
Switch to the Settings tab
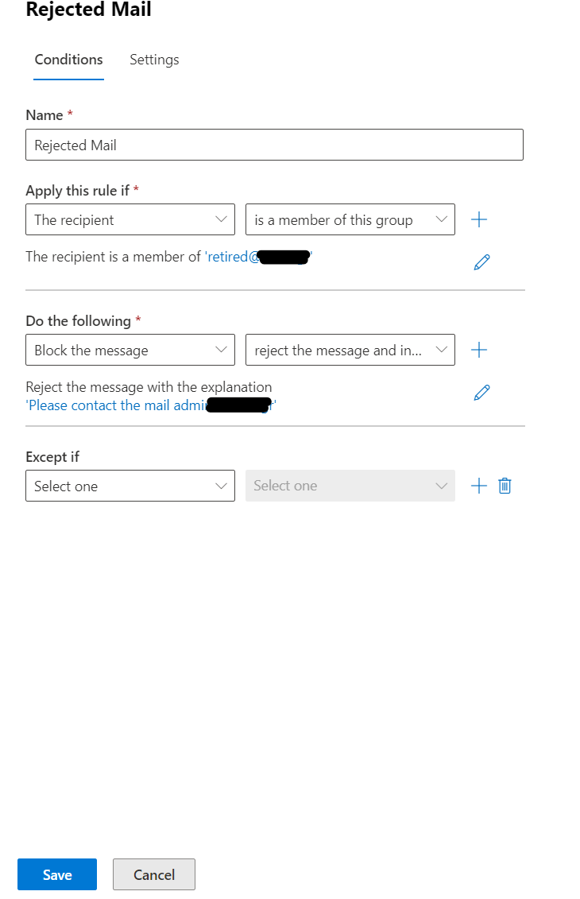point(154,60)
